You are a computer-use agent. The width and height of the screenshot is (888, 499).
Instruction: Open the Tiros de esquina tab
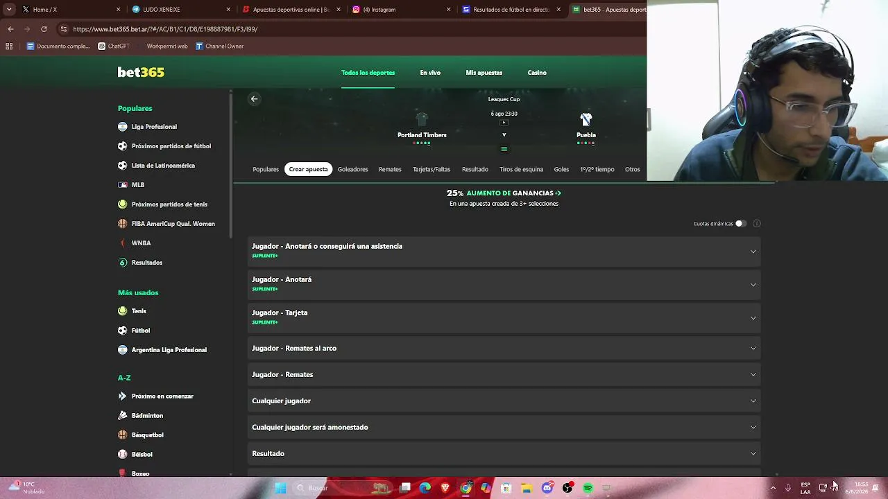click(521, 169)
